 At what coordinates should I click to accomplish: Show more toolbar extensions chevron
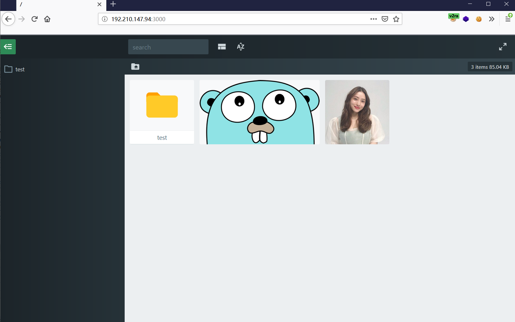click(492, 19)
